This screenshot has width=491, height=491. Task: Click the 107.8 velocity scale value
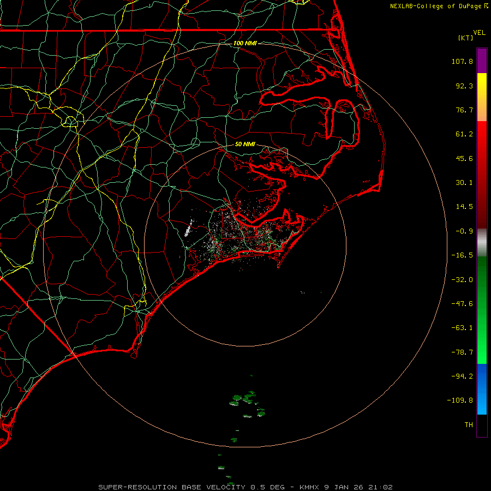pyautogui.click(x=462, y=61)
